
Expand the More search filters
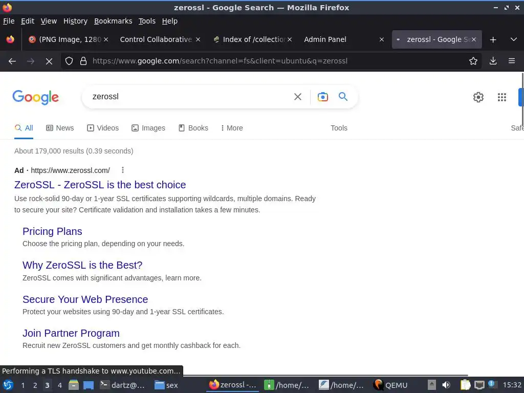tap(232, 128)
